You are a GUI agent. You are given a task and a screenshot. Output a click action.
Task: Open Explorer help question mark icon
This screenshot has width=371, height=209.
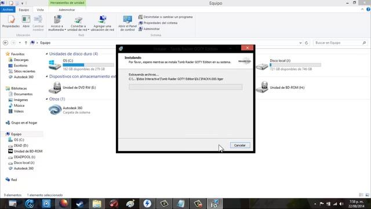368,9
